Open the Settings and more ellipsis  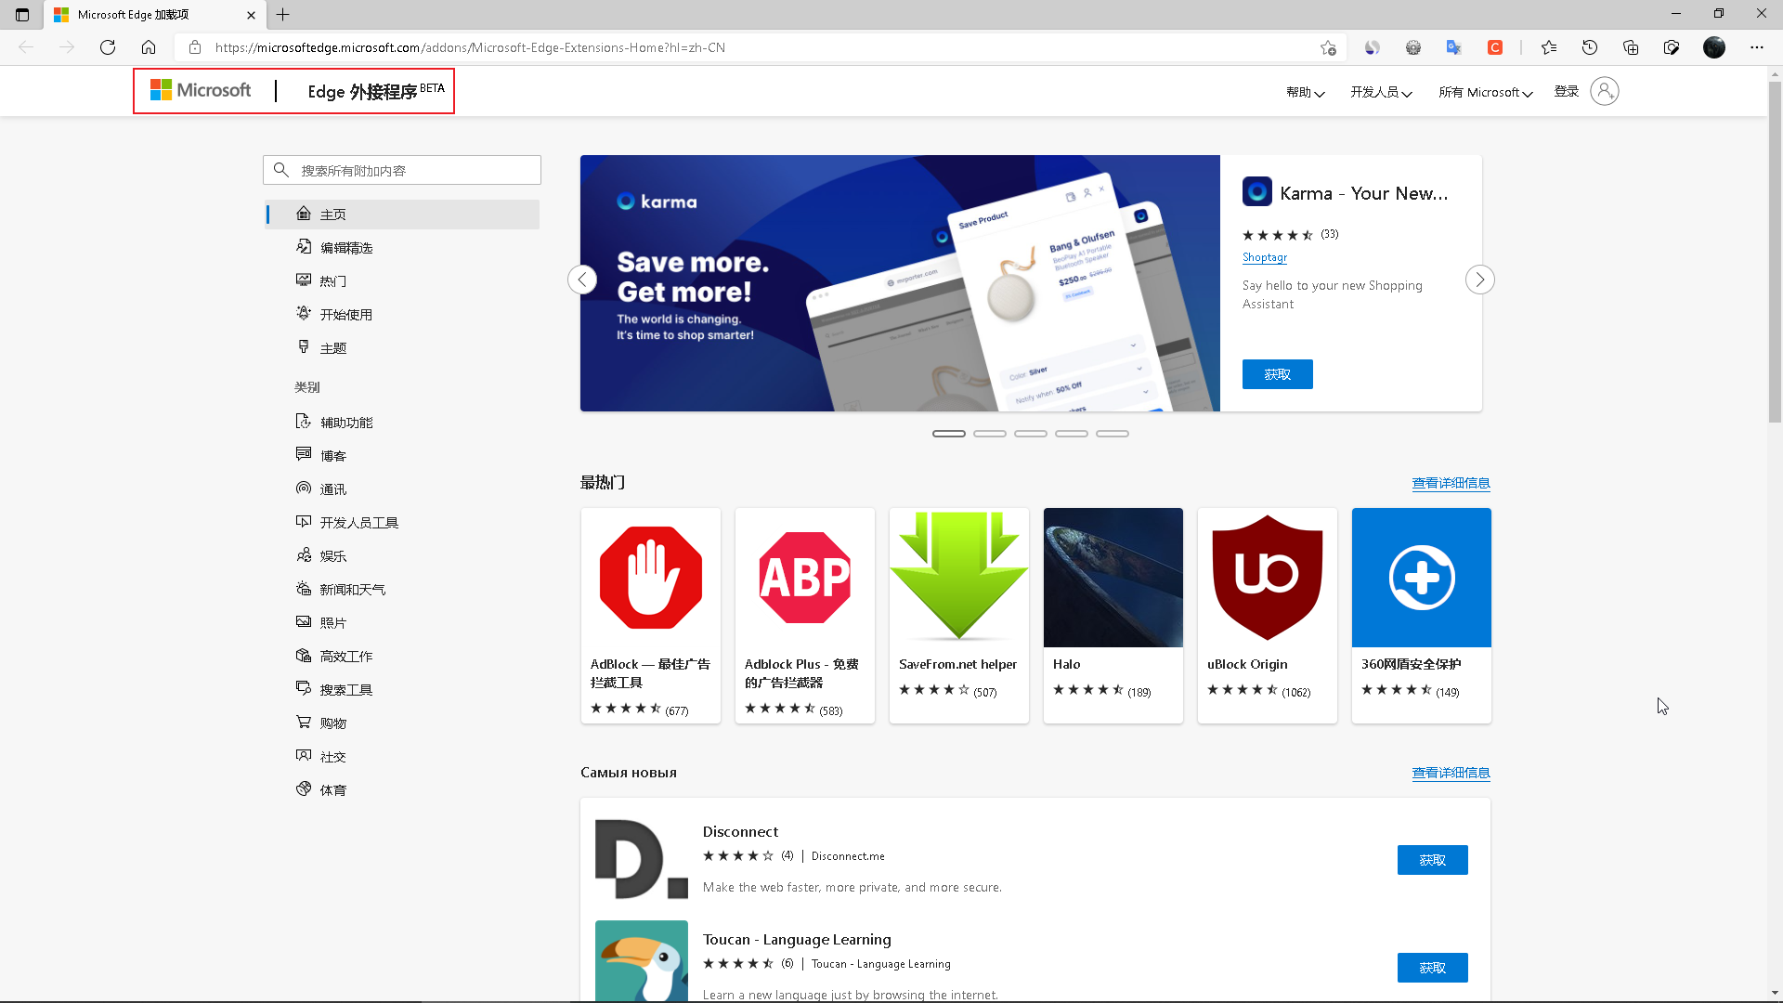tap(1757, 47)
